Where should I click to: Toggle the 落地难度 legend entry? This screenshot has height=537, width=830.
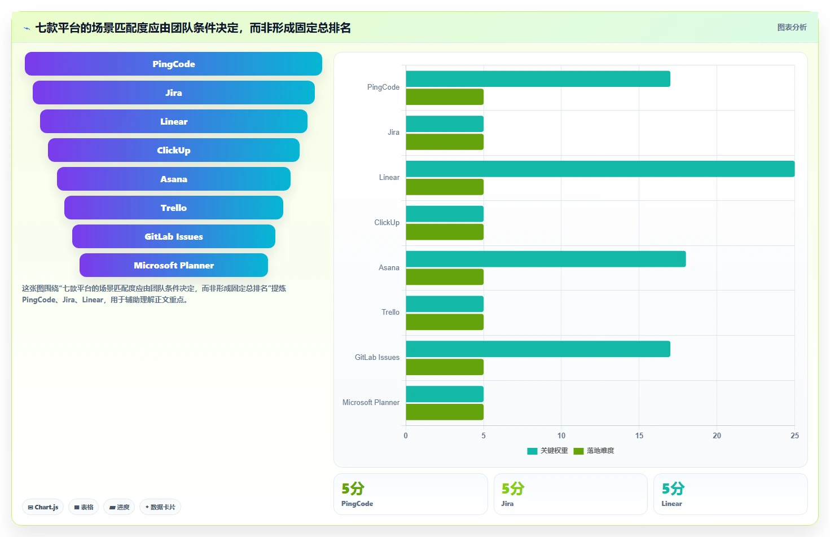(594, 451)
